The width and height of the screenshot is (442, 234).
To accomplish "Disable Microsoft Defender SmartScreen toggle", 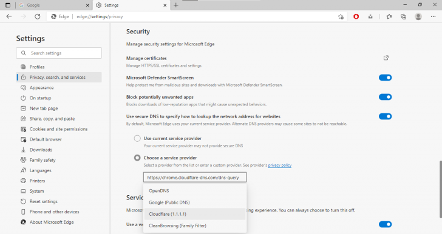I will (x=385, y=78).
